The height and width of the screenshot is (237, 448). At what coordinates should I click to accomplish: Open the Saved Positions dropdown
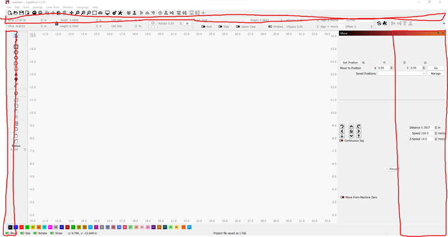pos(402,73)
